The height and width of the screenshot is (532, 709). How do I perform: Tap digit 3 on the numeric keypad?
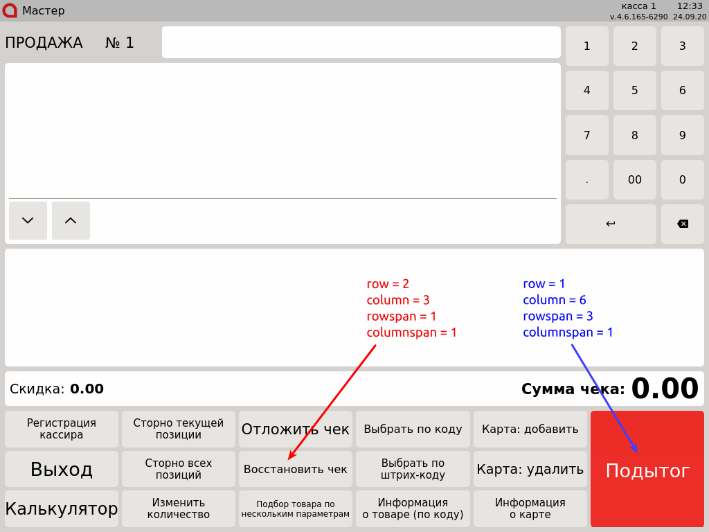(682, 46)
